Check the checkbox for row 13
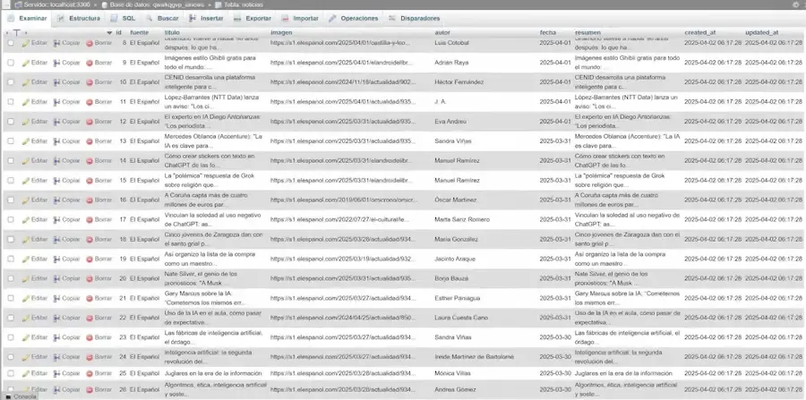Viewport: 806px width, 400px height. (11, 141)
